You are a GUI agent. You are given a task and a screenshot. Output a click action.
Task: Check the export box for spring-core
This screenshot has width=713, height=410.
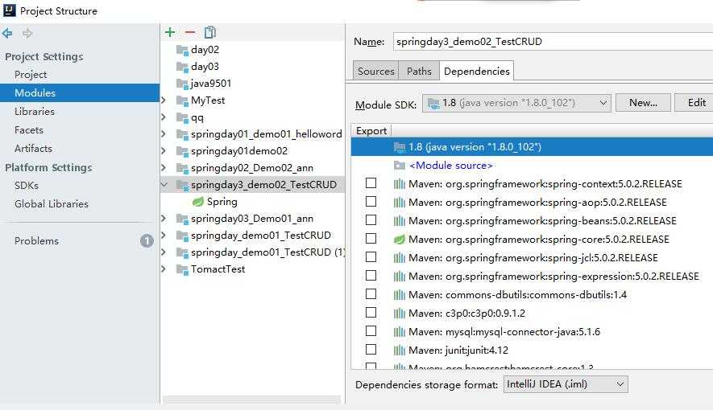(x=371, y=239)
